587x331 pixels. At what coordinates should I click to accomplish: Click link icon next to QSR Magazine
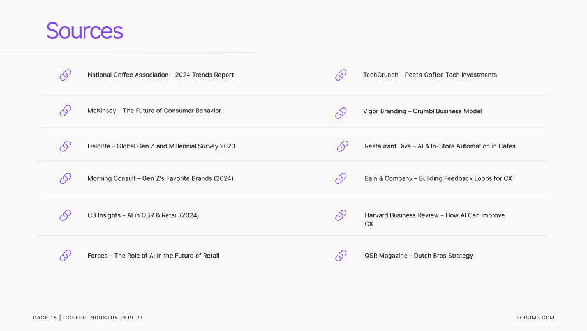click(x=341, y=256)
